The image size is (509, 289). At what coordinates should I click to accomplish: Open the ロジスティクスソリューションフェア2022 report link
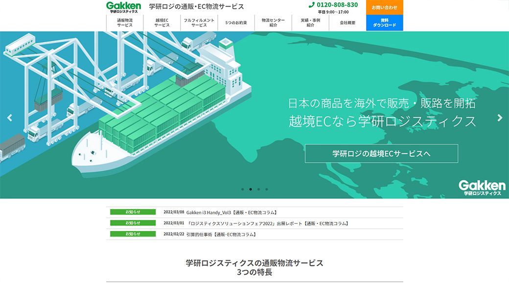tap(268, 223)
